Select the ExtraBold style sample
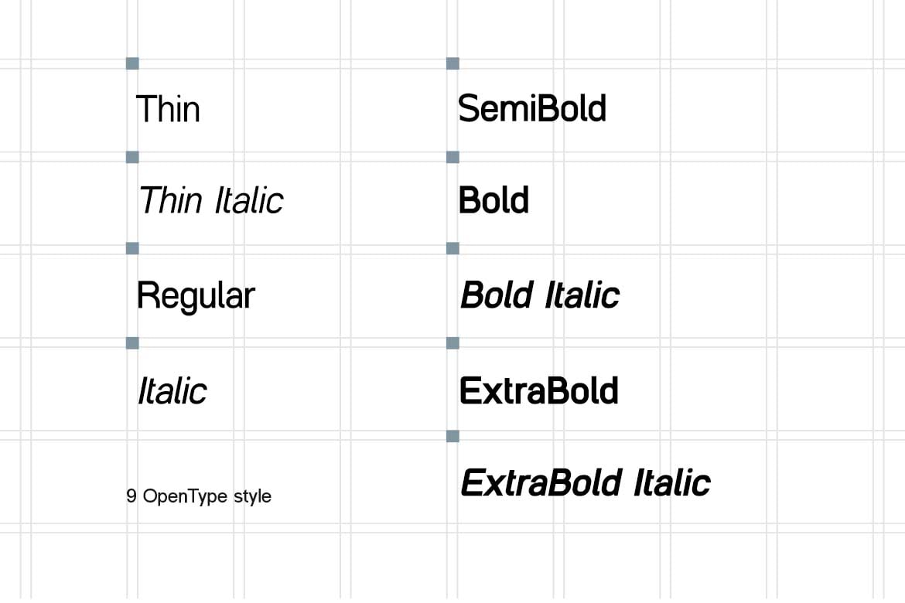 (539, 390)
